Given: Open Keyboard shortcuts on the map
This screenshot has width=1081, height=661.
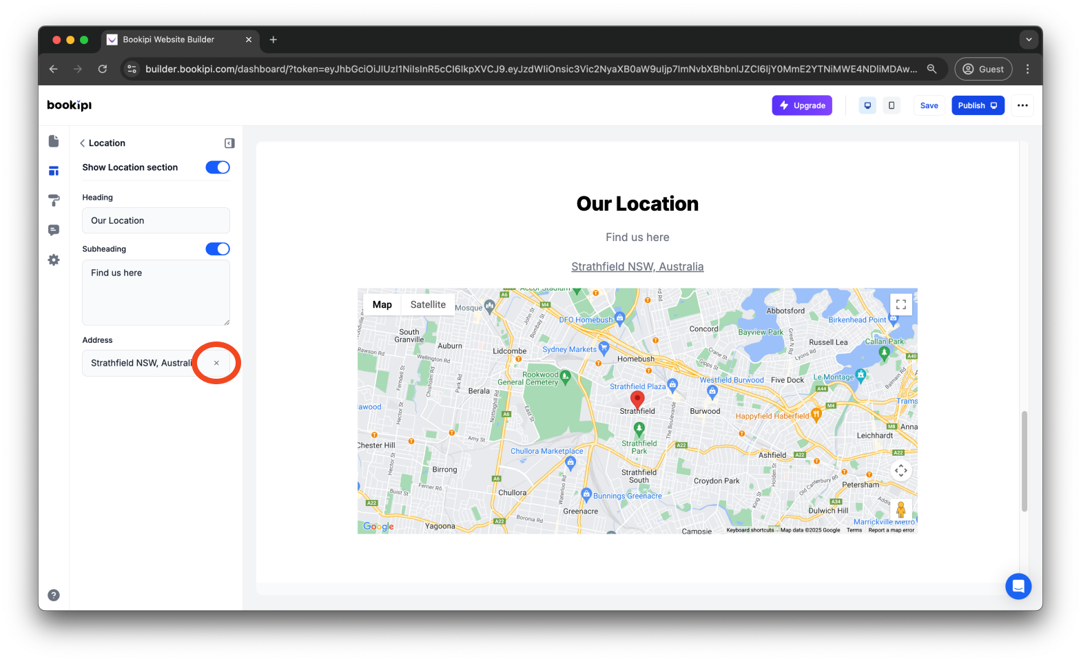Looking at the screenshot, I should [750, 530].
